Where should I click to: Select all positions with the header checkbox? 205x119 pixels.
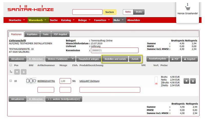pyautogui.click(x=11, y=65)
